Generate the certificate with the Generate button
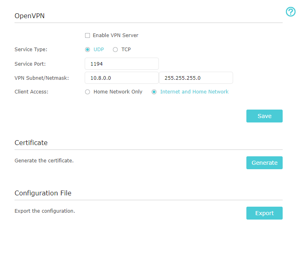 [264, 163]
